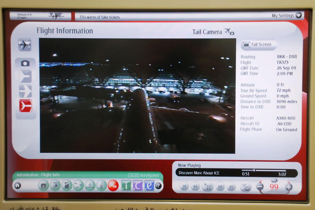This screenshot has width=315, height=210.
Task: Select the downward camera plane icon
Action: pos(26,91)
